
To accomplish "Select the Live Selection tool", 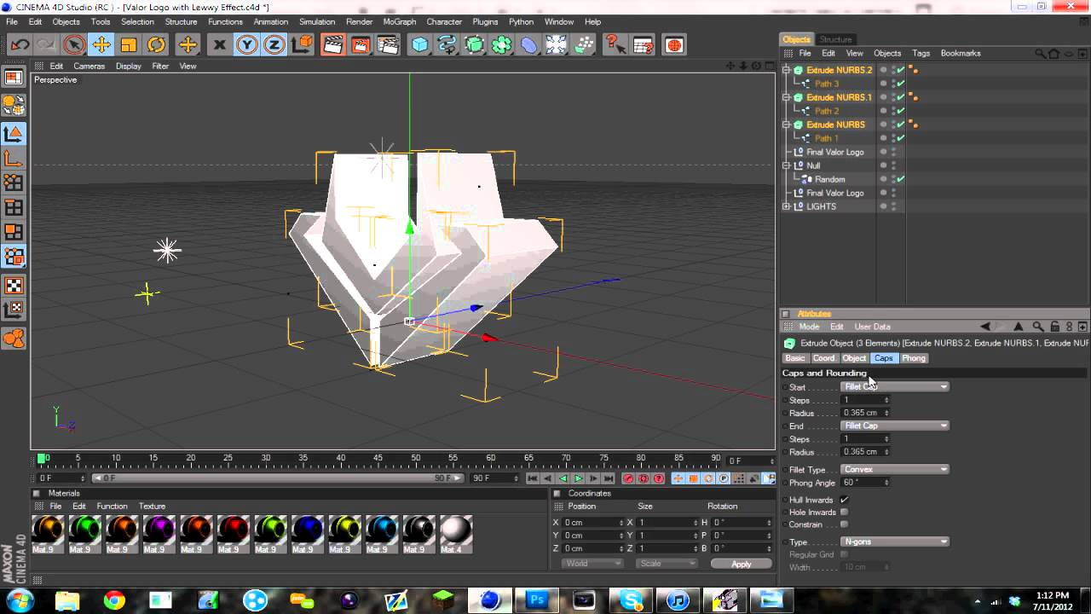I will pos(74,45).
